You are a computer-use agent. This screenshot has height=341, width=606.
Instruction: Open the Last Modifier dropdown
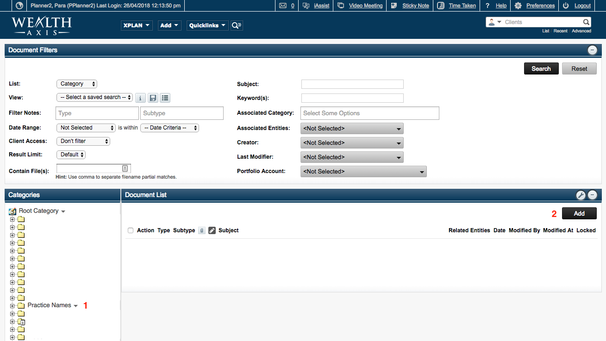[352, 157]
